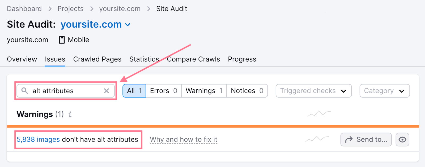This screenshot has width=425, height=167.
Task: Clear the search with the X icon
Action: click(x=107, y=91)
